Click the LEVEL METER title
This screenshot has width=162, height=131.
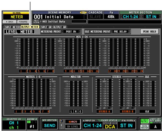click(19, 32)
